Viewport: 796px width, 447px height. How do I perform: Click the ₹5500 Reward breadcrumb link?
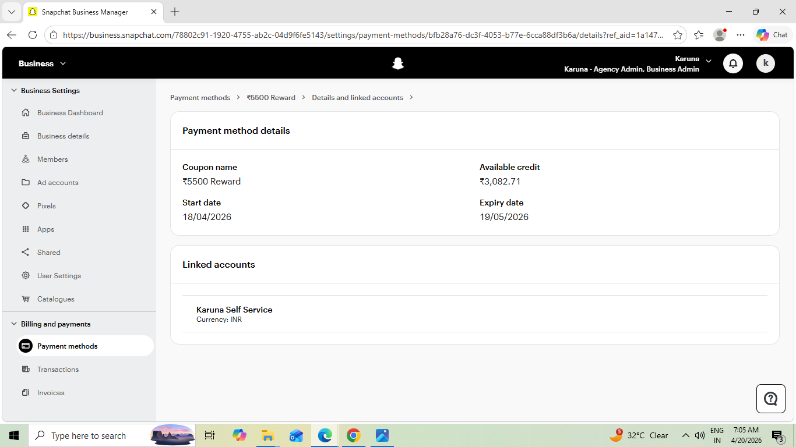271,98
